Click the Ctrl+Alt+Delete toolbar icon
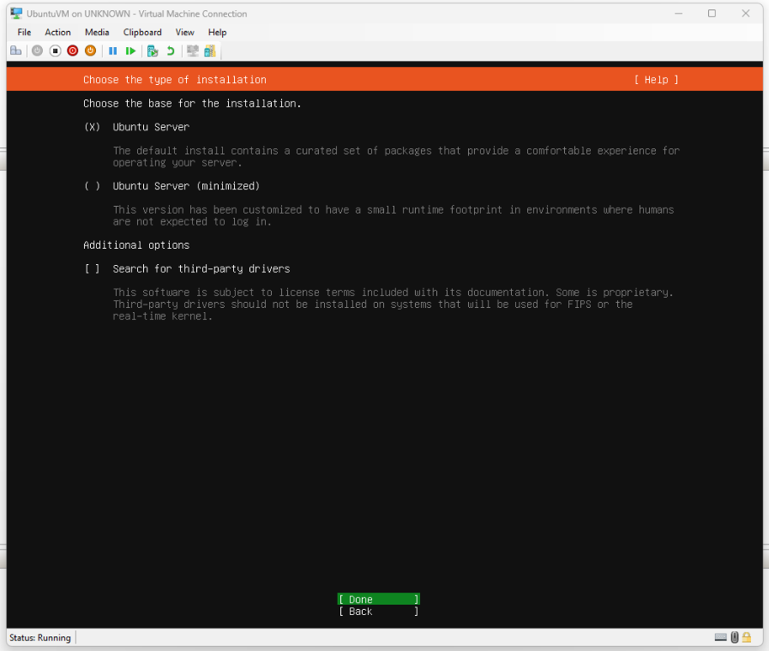Screen dimensions: 769x651 click(15, 51)
